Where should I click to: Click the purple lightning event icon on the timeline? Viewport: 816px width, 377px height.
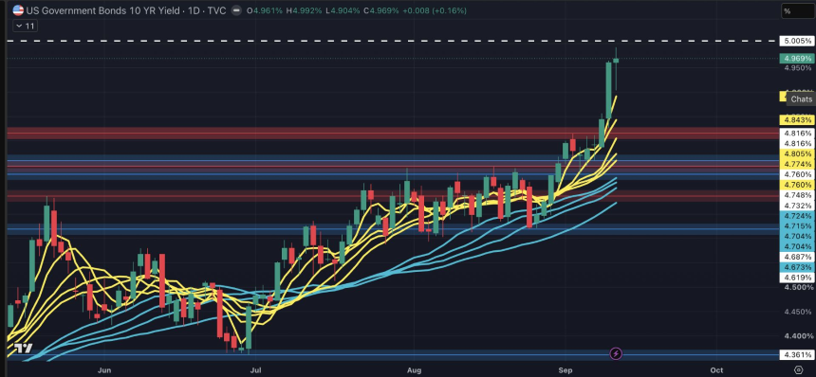coord(616,354)
